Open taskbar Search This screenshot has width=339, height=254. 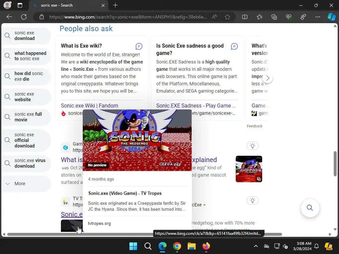tap(148, 246)
